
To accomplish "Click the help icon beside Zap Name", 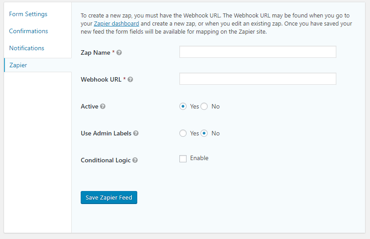I will click(x=119, y=52).
